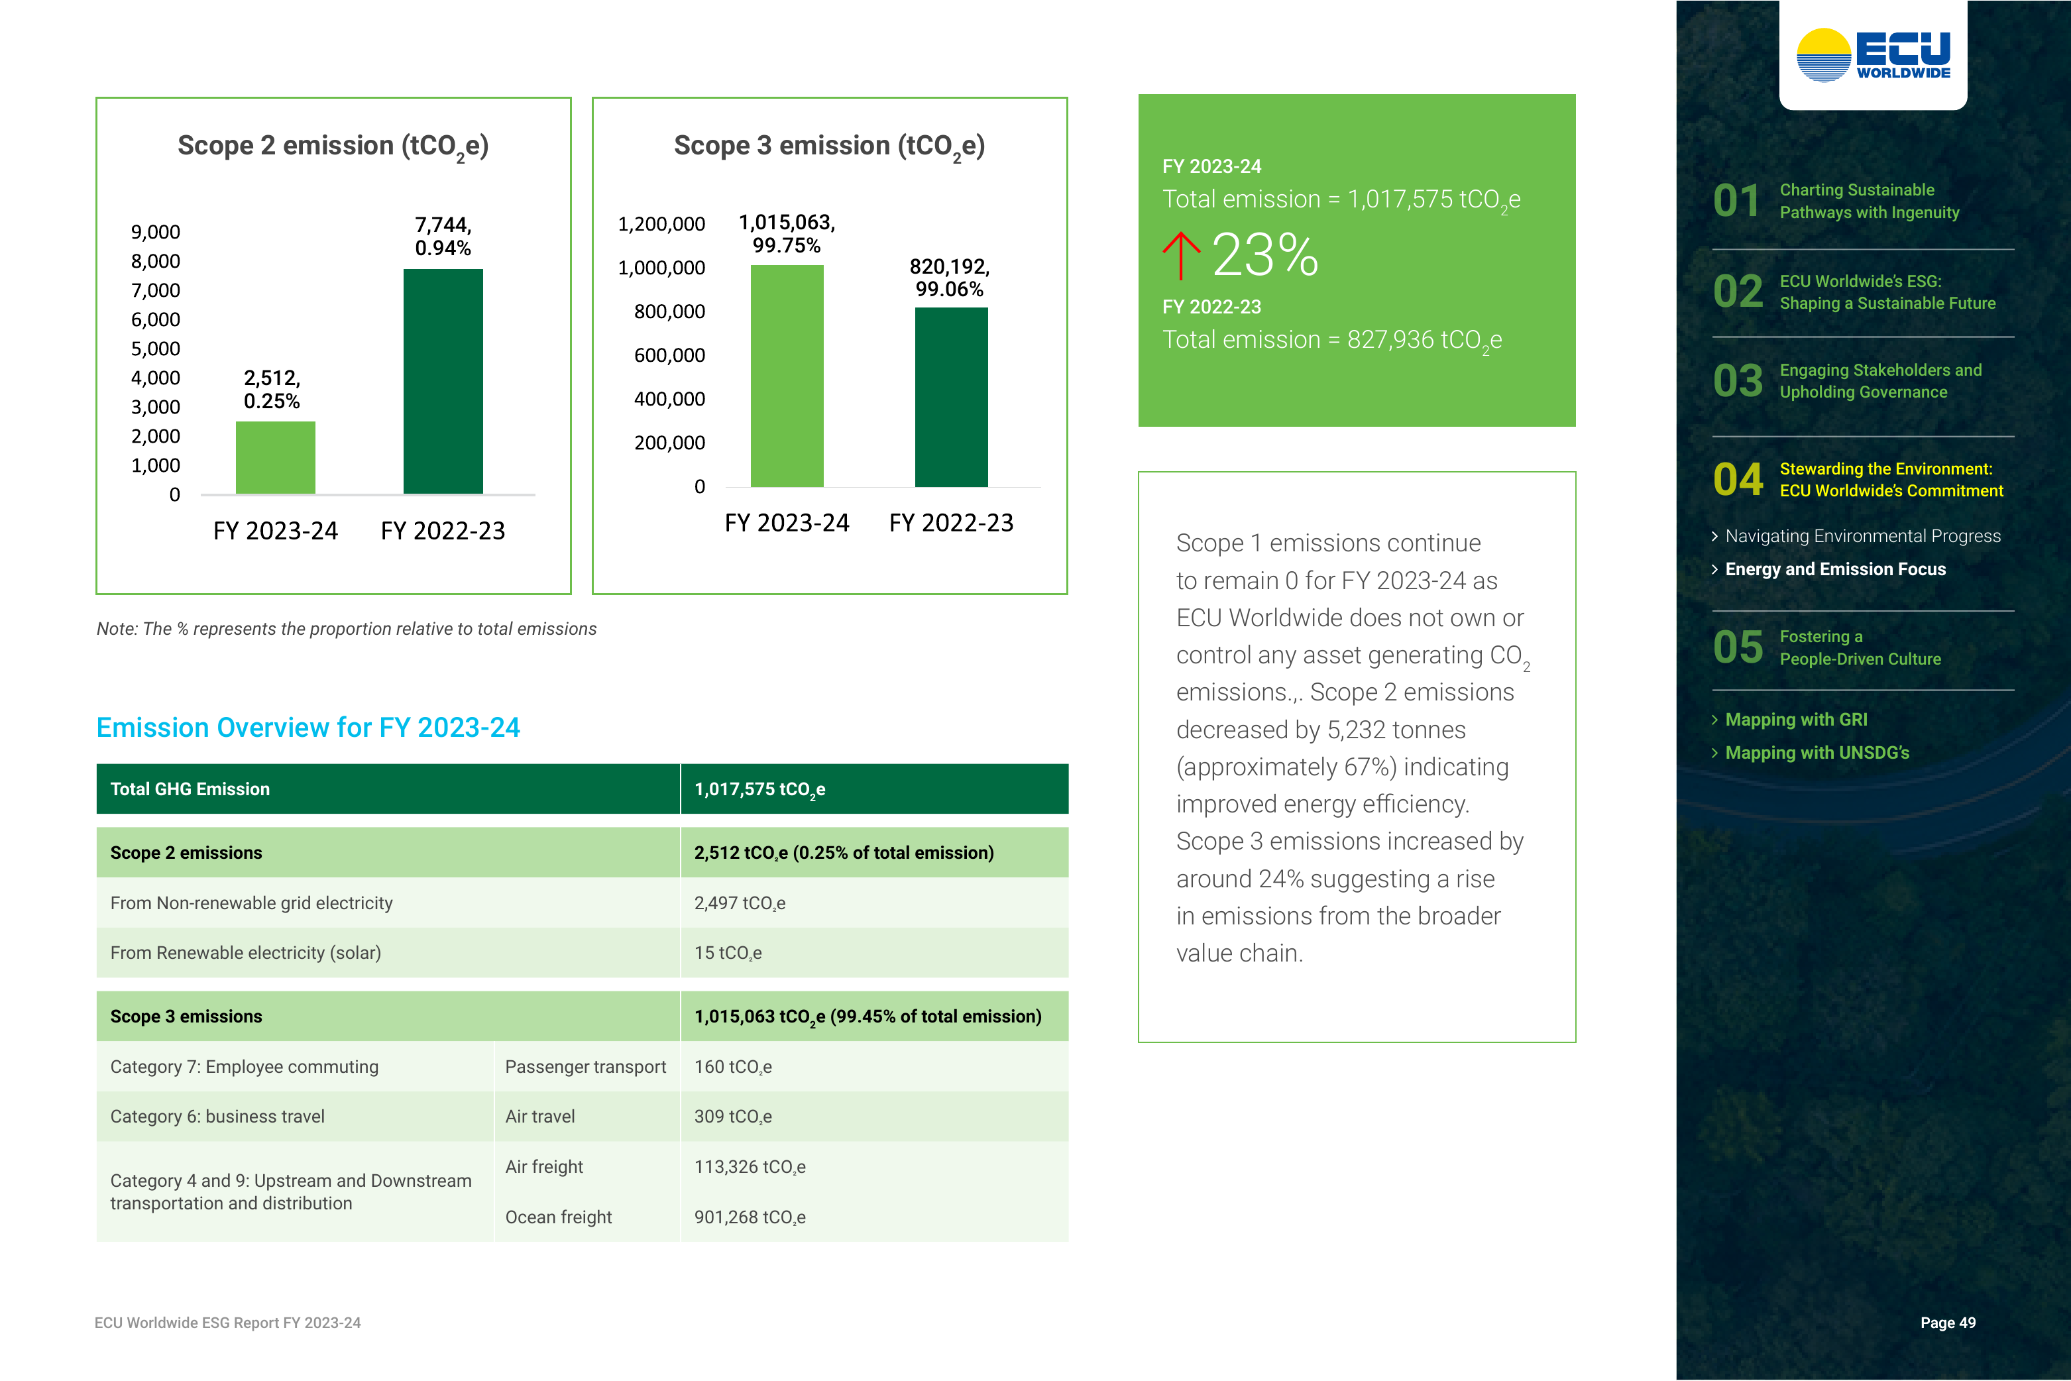Click the '901,268 tCO2e' Ocean freight value
This screenshot has width=2071, height=1381.
[x=875, y=1216]
